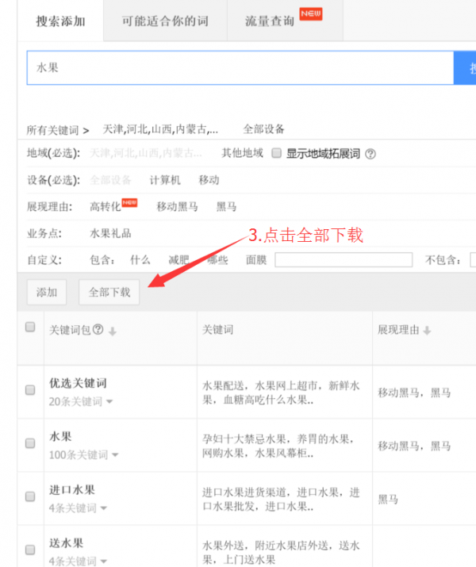Expand 进口水果 4条关键词 dropdown
476x567 pixels.
tap(78, 508)
